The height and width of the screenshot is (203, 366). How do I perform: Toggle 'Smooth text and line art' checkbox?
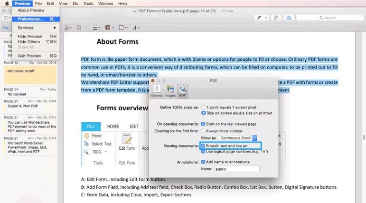(203, 145)
